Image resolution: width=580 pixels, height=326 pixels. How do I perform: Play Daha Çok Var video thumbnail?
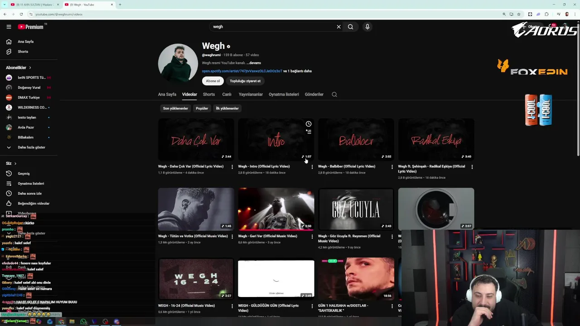196,140
